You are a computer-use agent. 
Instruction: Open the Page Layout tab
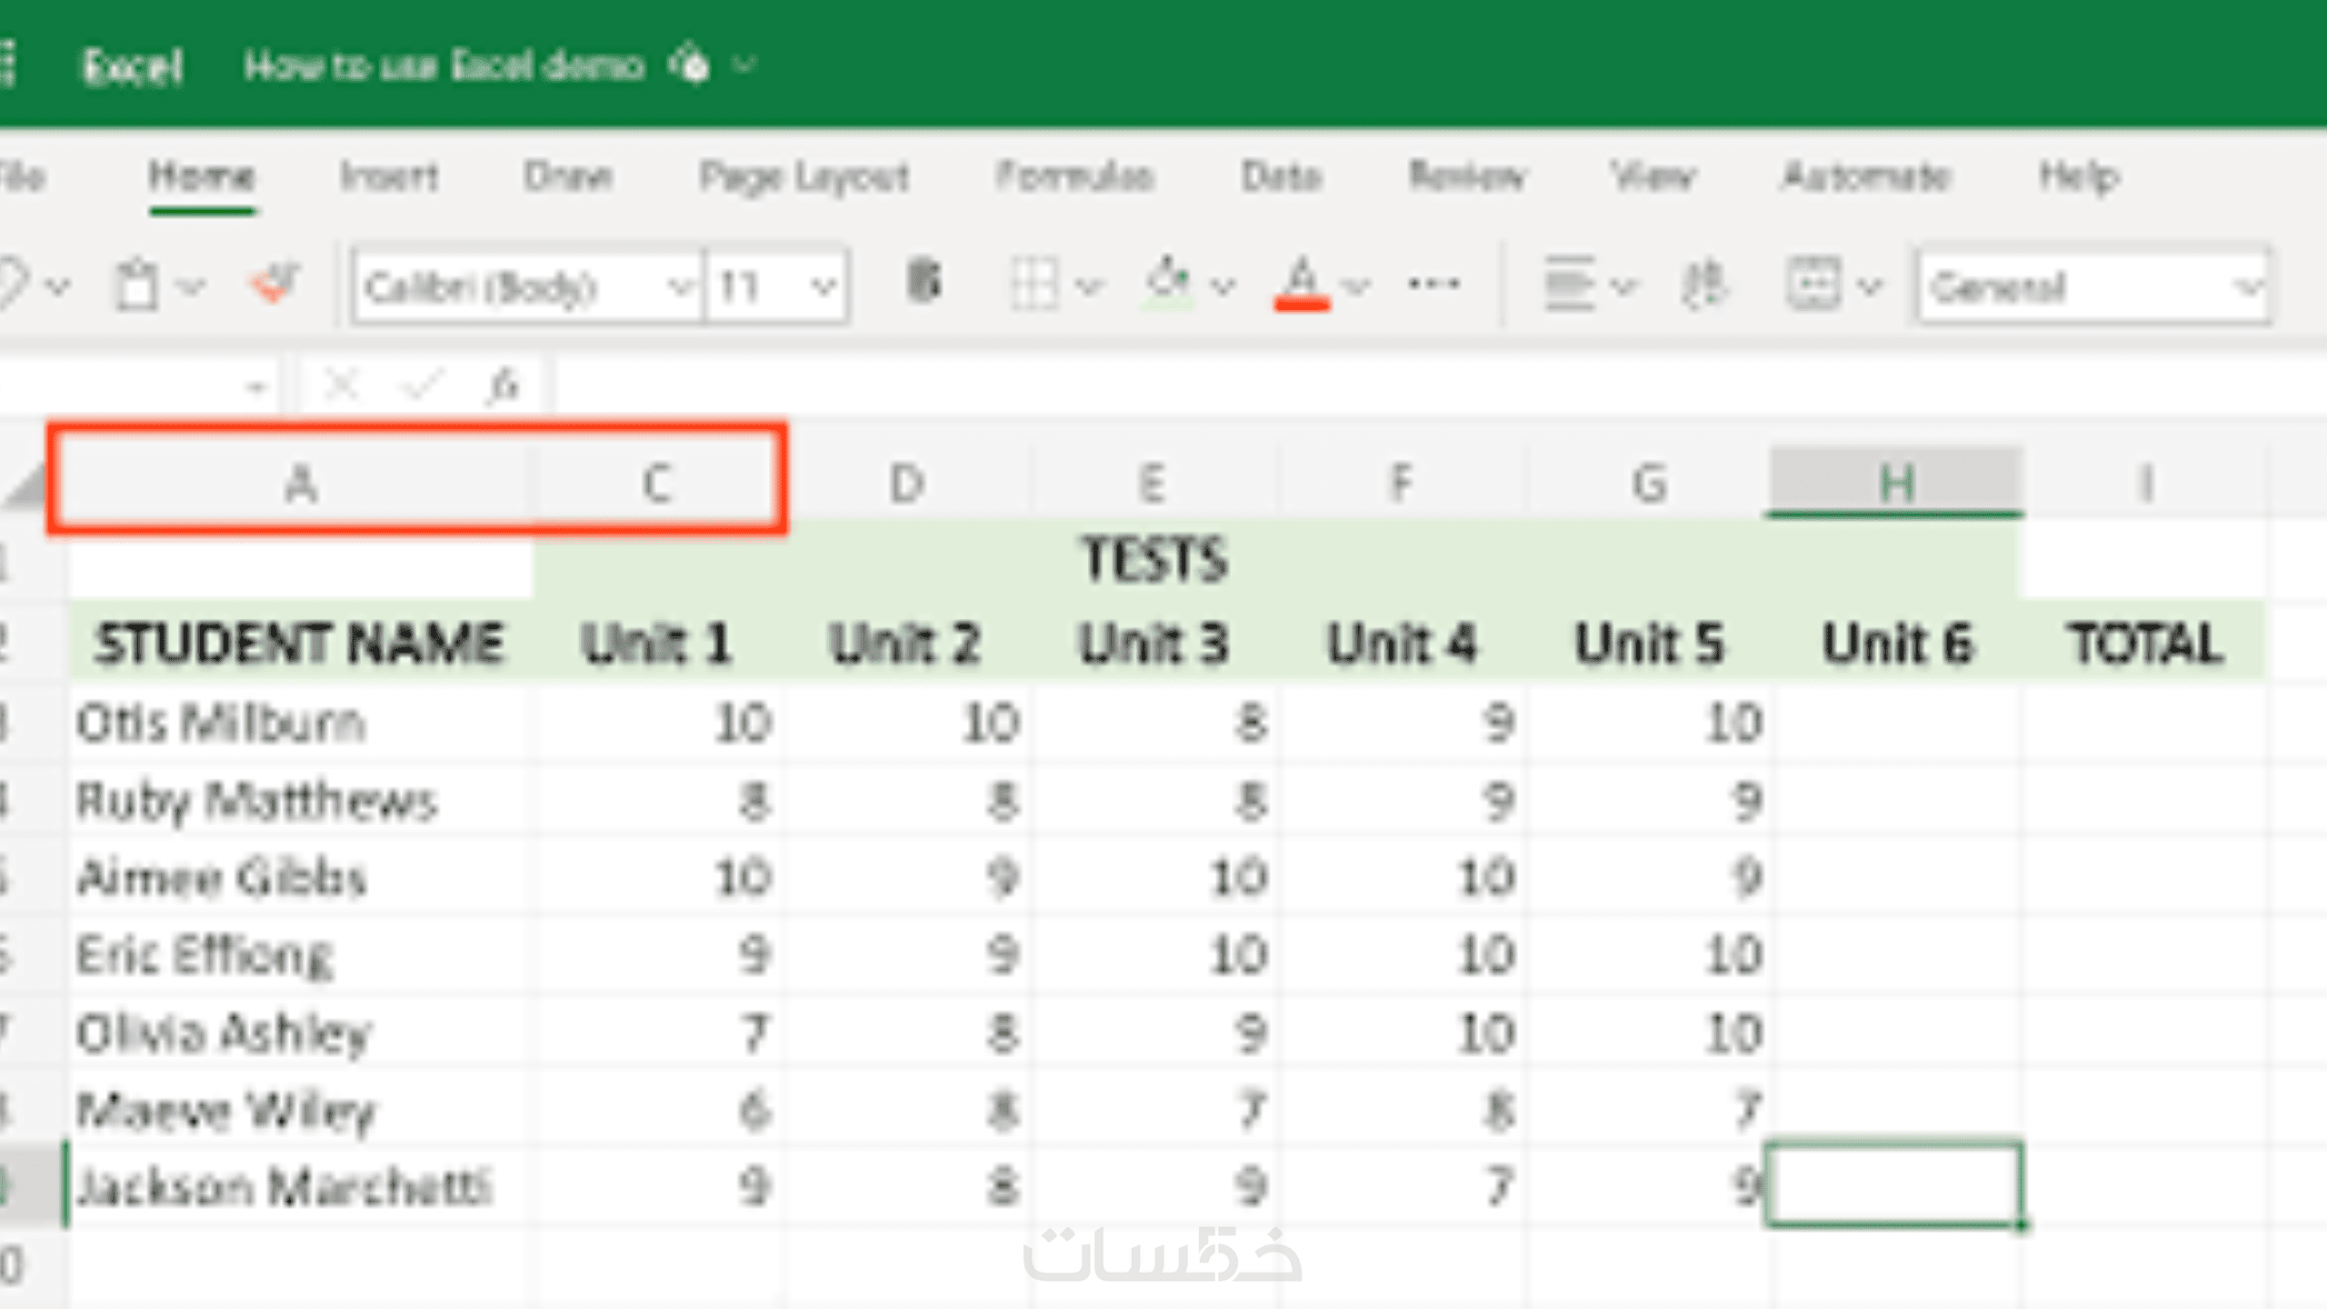pyautogui.click(x=804, y=176)
